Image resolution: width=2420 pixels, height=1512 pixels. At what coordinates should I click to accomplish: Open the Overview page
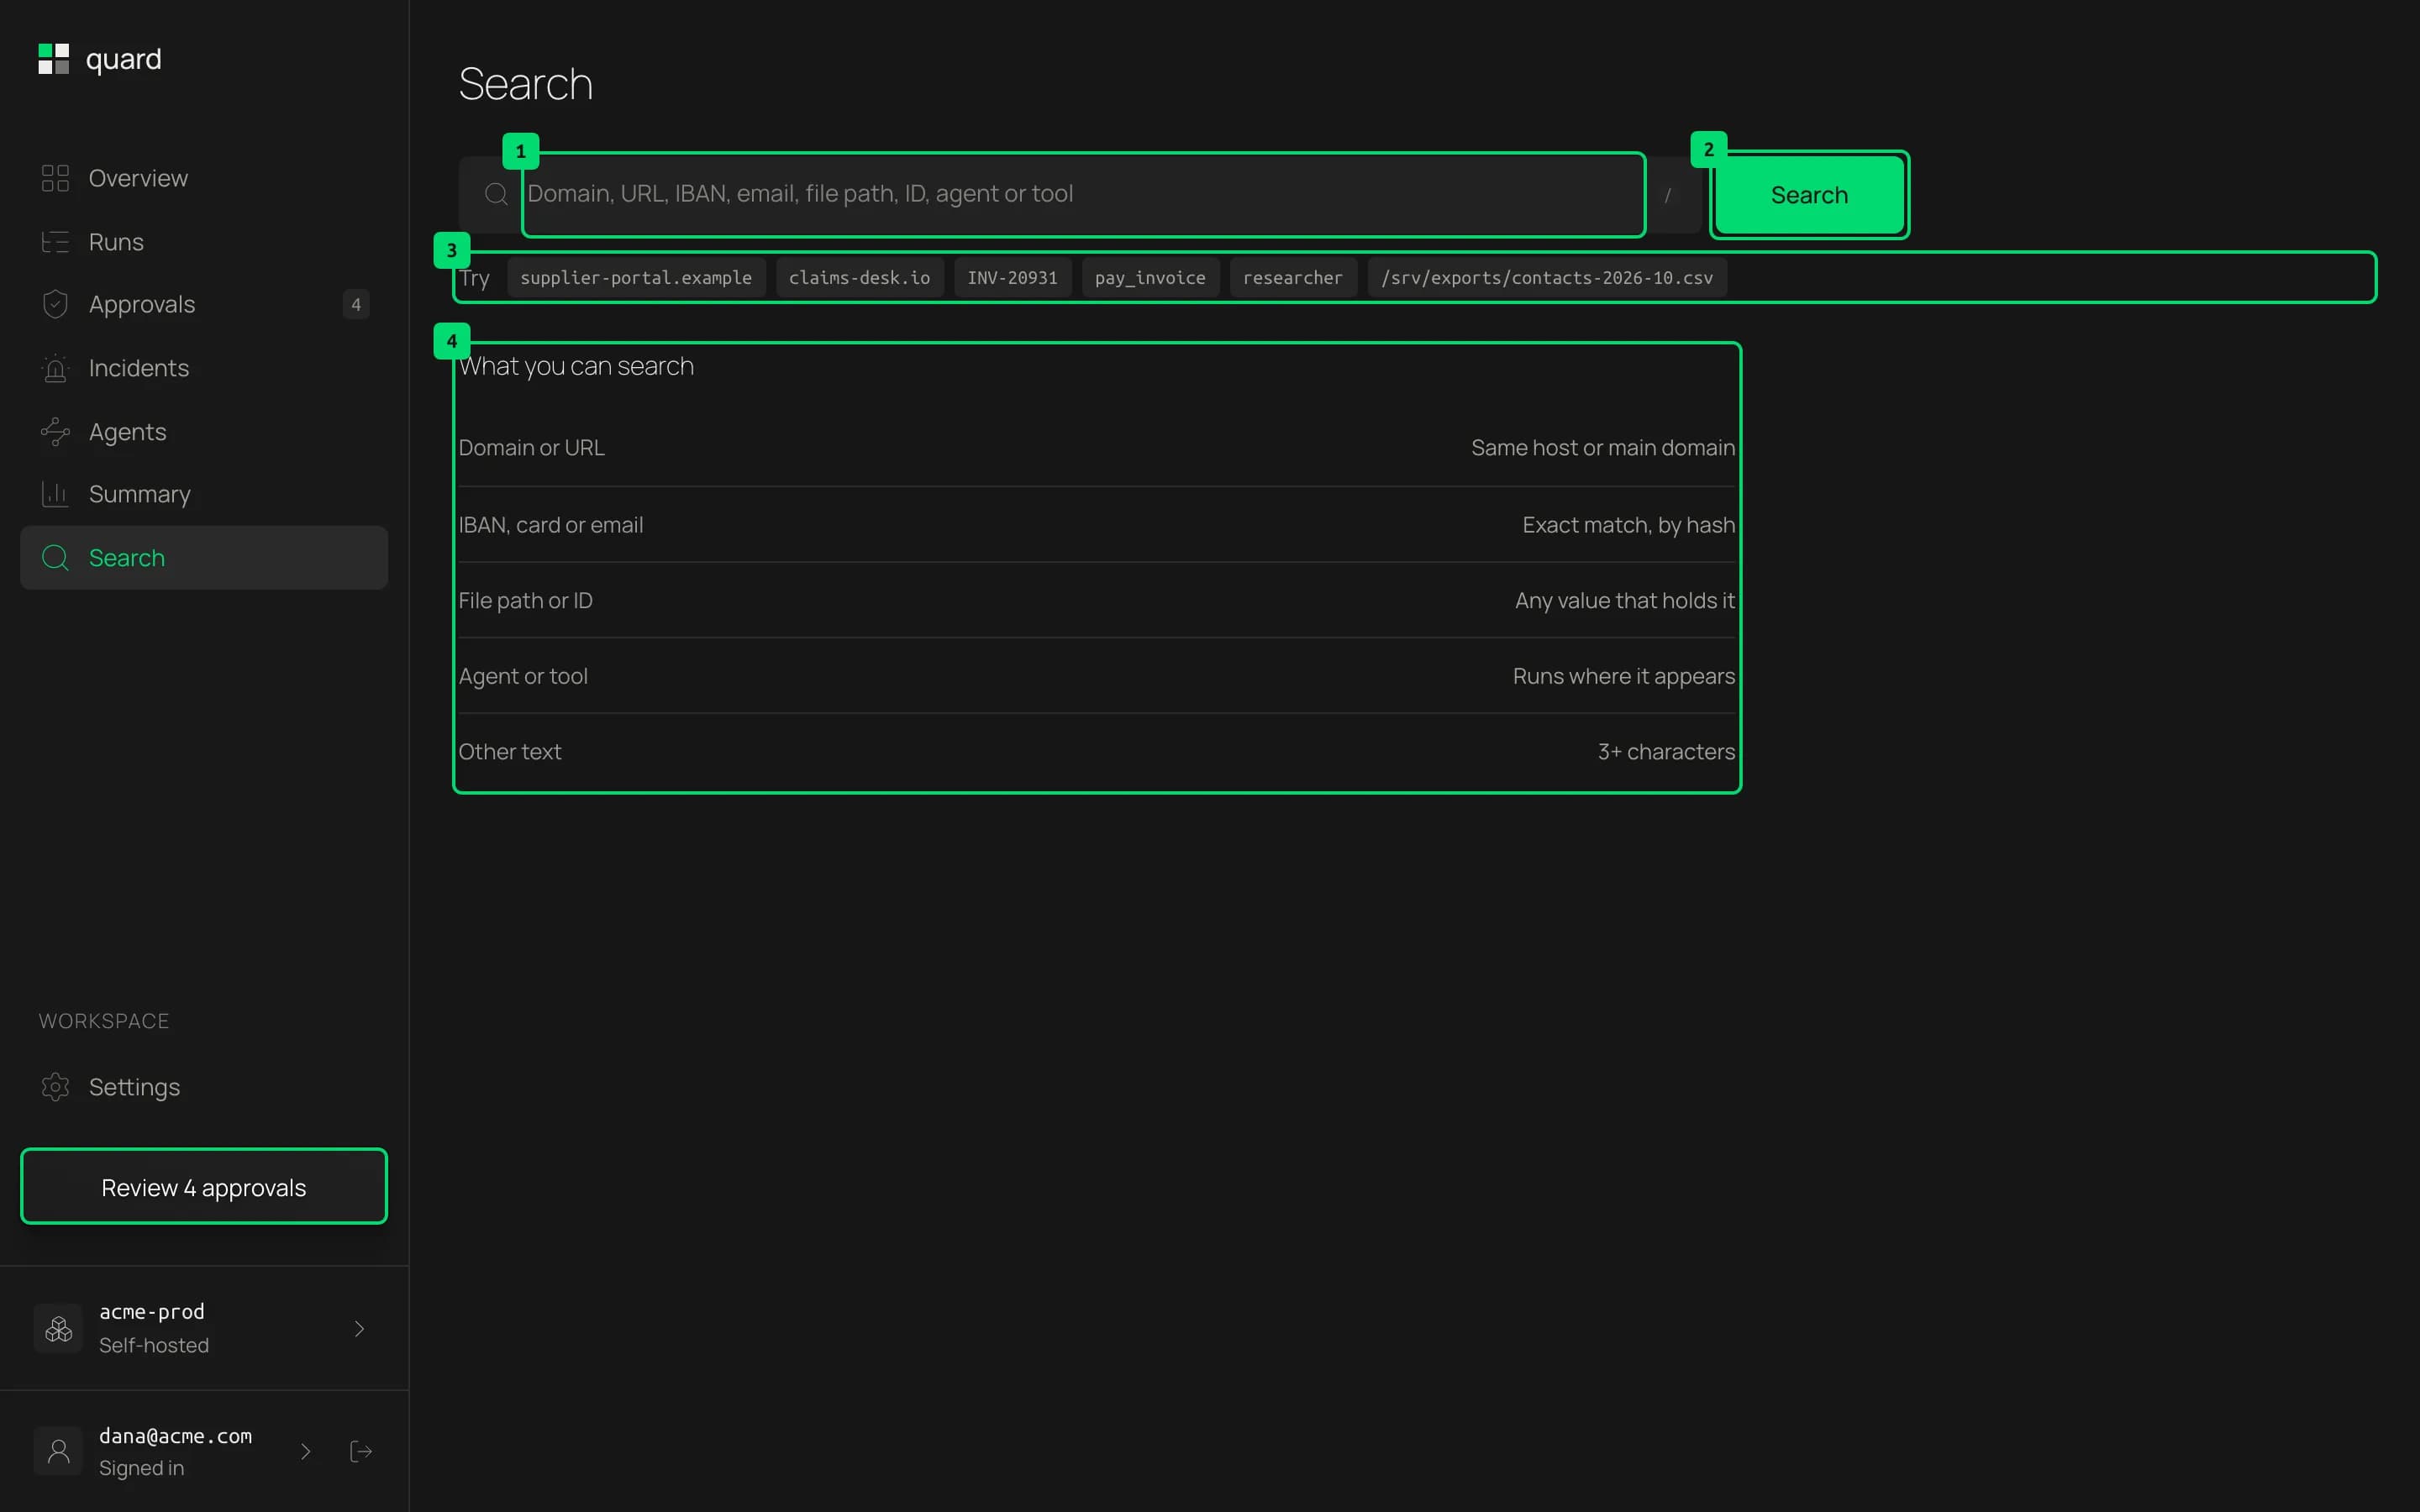coord(204,178)
